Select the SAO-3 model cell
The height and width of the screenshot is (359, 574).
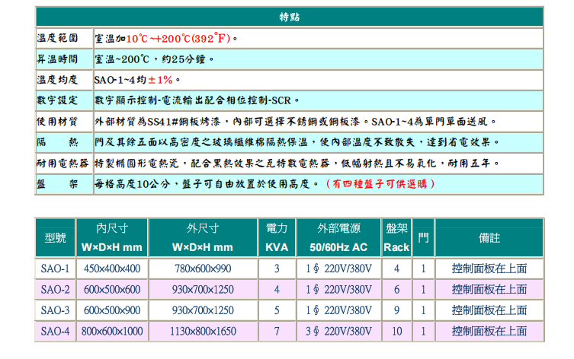(x=56, y=310)
